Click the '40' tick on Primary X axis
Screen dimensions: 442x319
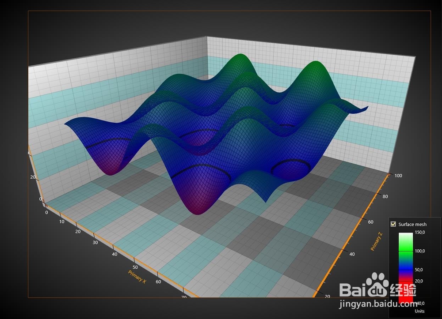(114, 254)
